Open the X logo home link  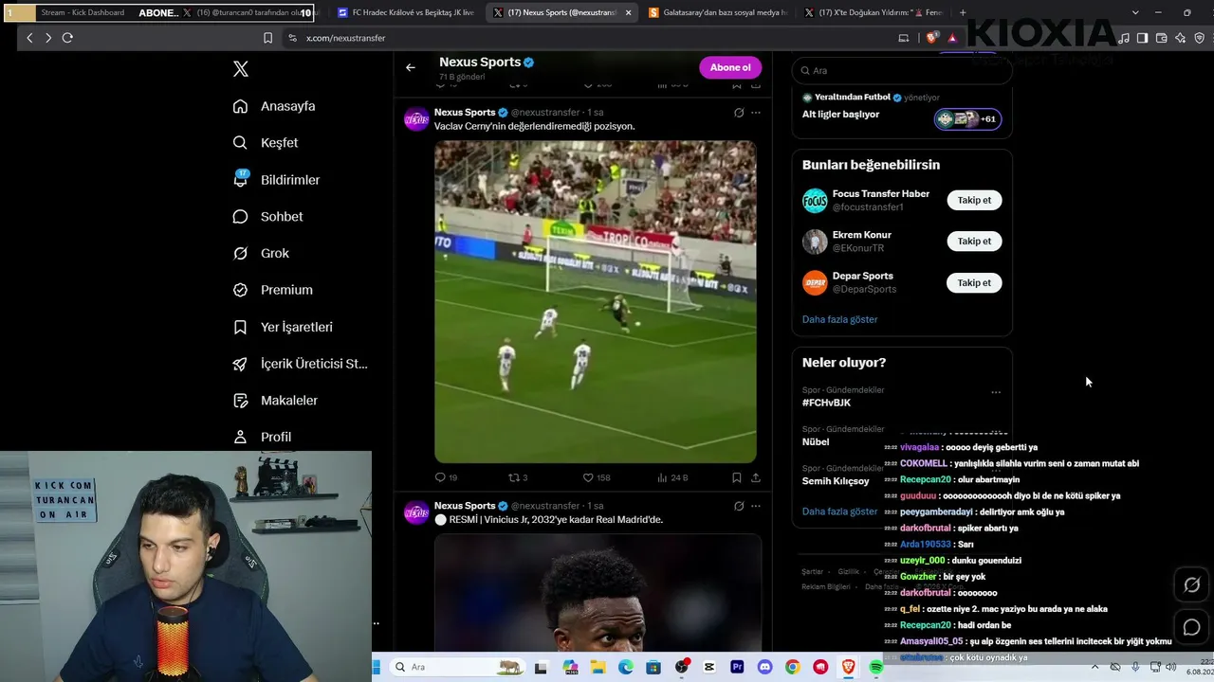241,69
